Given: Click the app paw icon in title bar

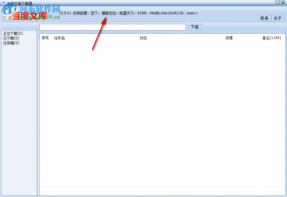Looking at the screenshot, I should (x=4, y=3).
